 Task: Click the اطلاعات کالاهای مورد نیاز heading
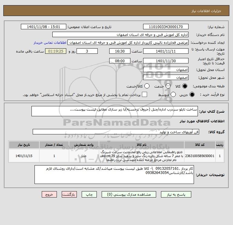click(x=202, y=121)
